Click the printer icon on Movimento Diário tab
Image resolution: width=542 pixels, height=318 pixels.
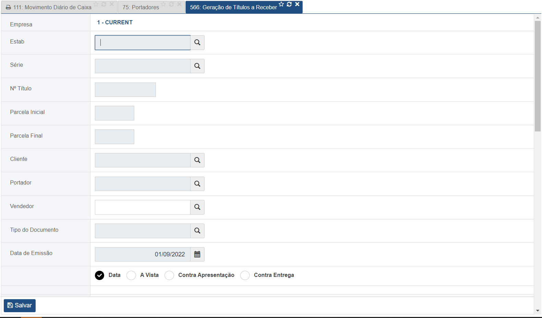tap(8, 7)
